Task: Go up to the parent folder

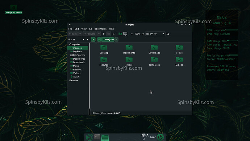Action: [104, 34]
